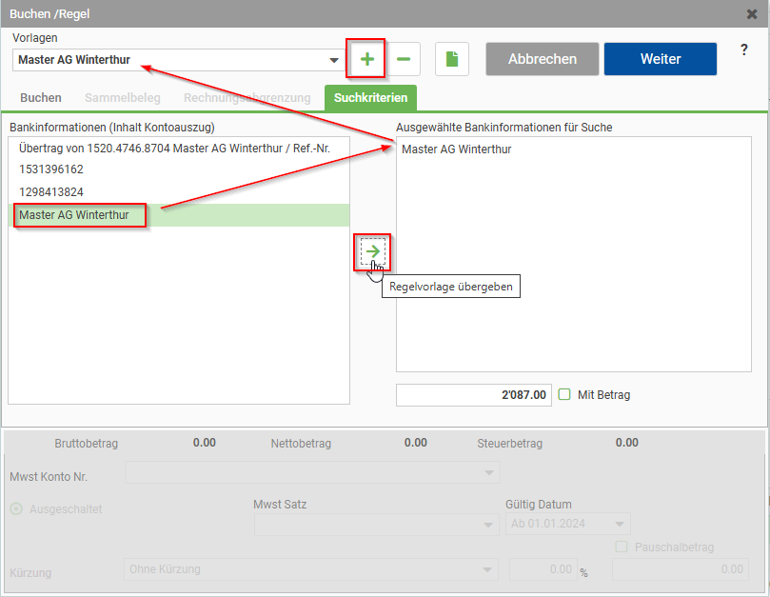Click the green plus add template icon
The width and height of the screenshot is (770, 597).
366,59
